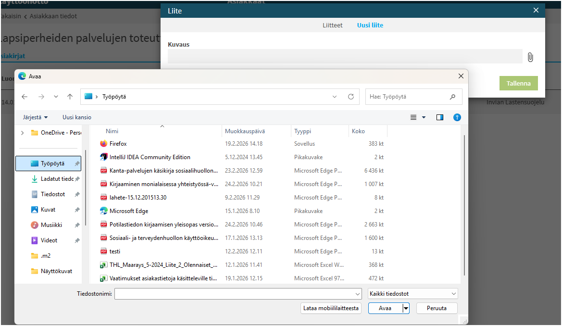Open help with the blue question mark
Image resolution: width=562 pixels, height=326 pixels.
point(457,117)
